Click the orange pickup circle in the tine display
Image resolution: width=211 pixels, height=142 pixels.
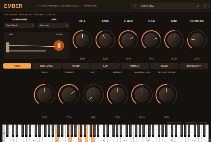point(59,45)
